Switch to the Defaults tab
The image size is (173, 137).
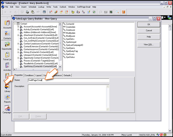(x=67, y=75)
